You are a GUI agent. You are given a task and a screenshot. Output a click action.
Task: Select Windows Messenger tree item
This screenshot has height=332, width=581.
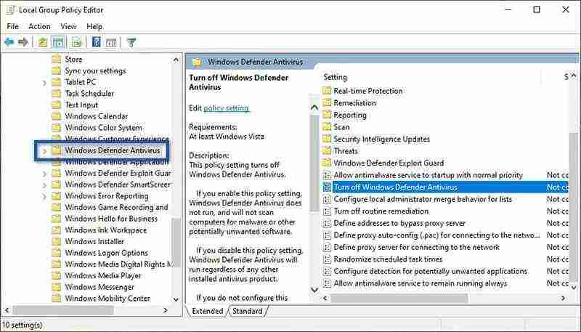point(99,287)
